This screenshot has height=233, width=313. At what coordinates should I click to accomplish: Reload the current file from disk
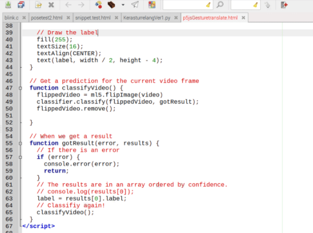coord(38,5)
